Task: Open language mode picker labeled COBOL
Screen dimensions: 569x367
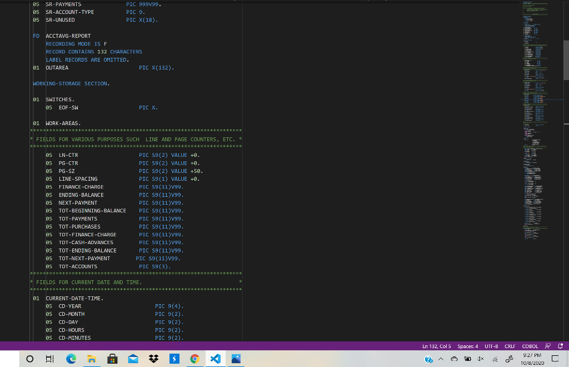Action: click(530, 346)
